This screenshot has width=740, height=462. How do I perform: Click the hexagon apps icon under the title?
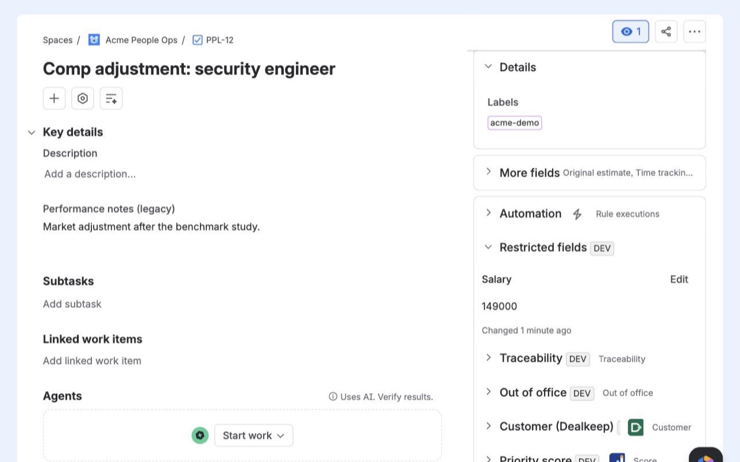click(83, 98)
